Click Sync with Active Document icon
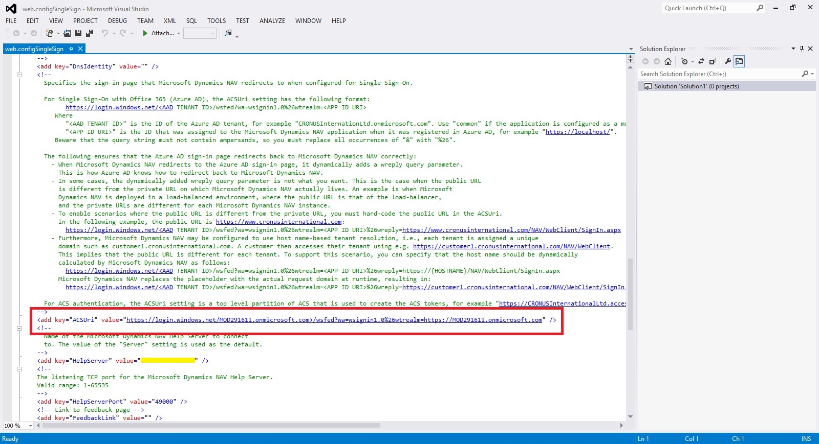Image resolution: width=819 pixels, height=444 pixels. [701, 61]
